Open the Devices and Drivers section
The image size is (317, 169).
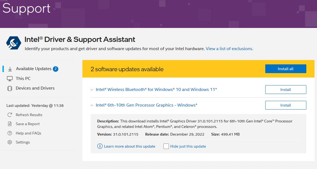coord(35,88)
